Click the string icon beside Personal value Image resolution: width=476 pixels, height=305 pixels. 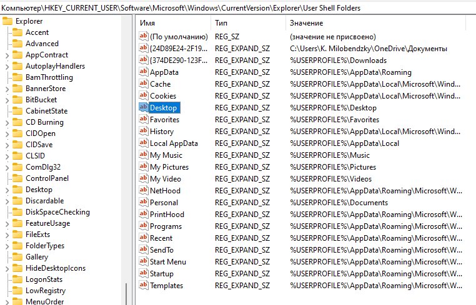coord(143,201)
